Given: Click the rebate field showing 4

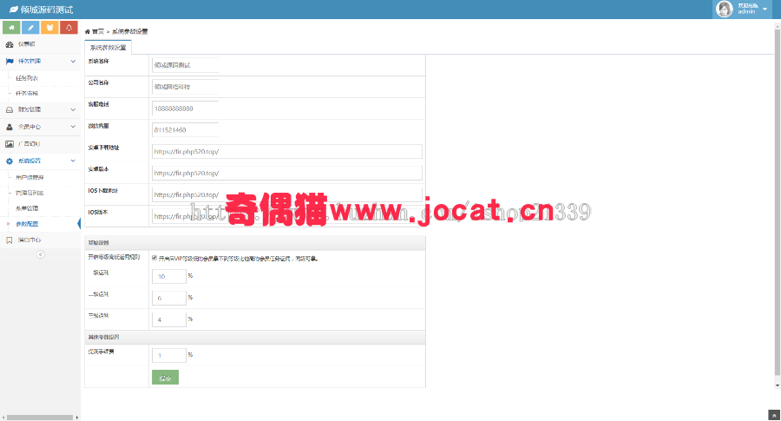Looking at the screenshot, I should [169, 319].
